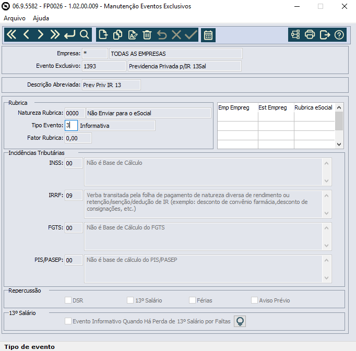
Task: Click the TODAS AS EMPRESAS field
Action: 176,54
